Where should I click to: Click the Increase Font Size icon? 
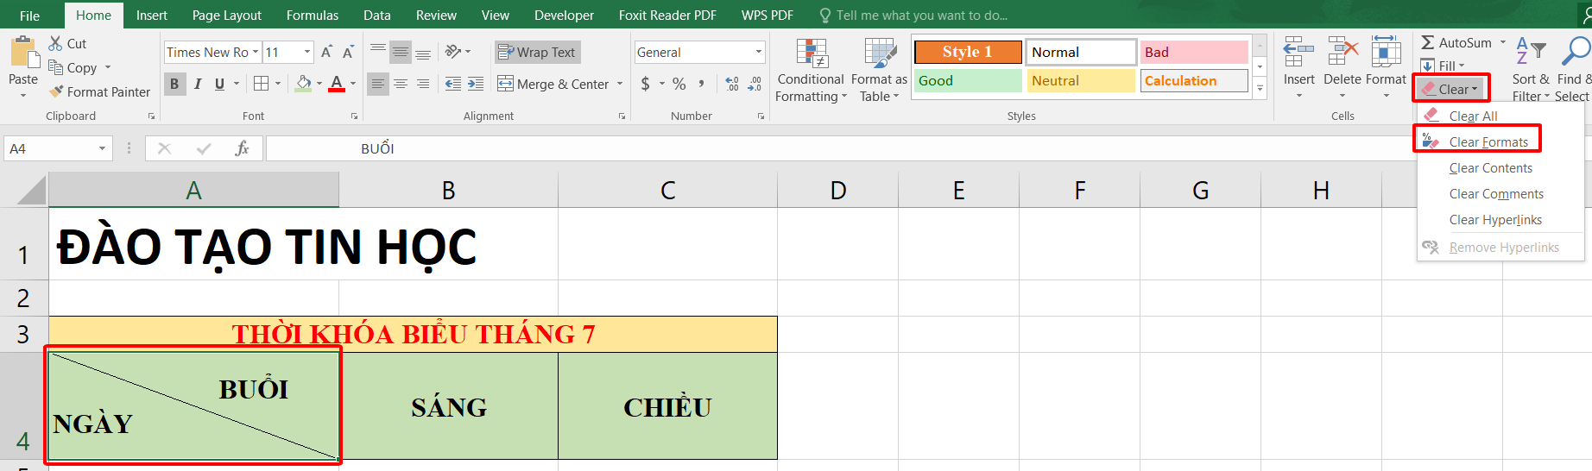pos(326,52)
